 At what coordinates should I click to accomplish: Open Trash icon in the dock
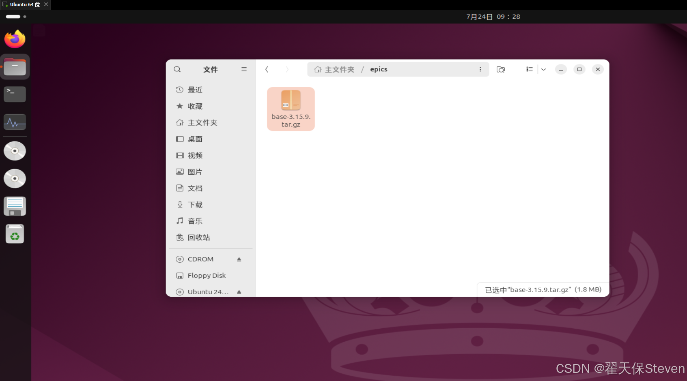point(15,234)
